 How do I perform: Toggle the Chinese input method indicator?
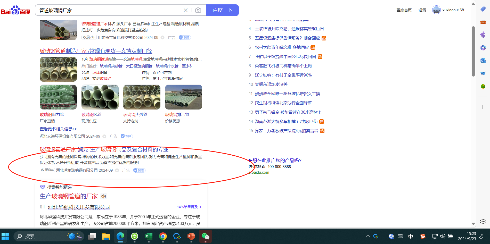[x=411, y=236]
